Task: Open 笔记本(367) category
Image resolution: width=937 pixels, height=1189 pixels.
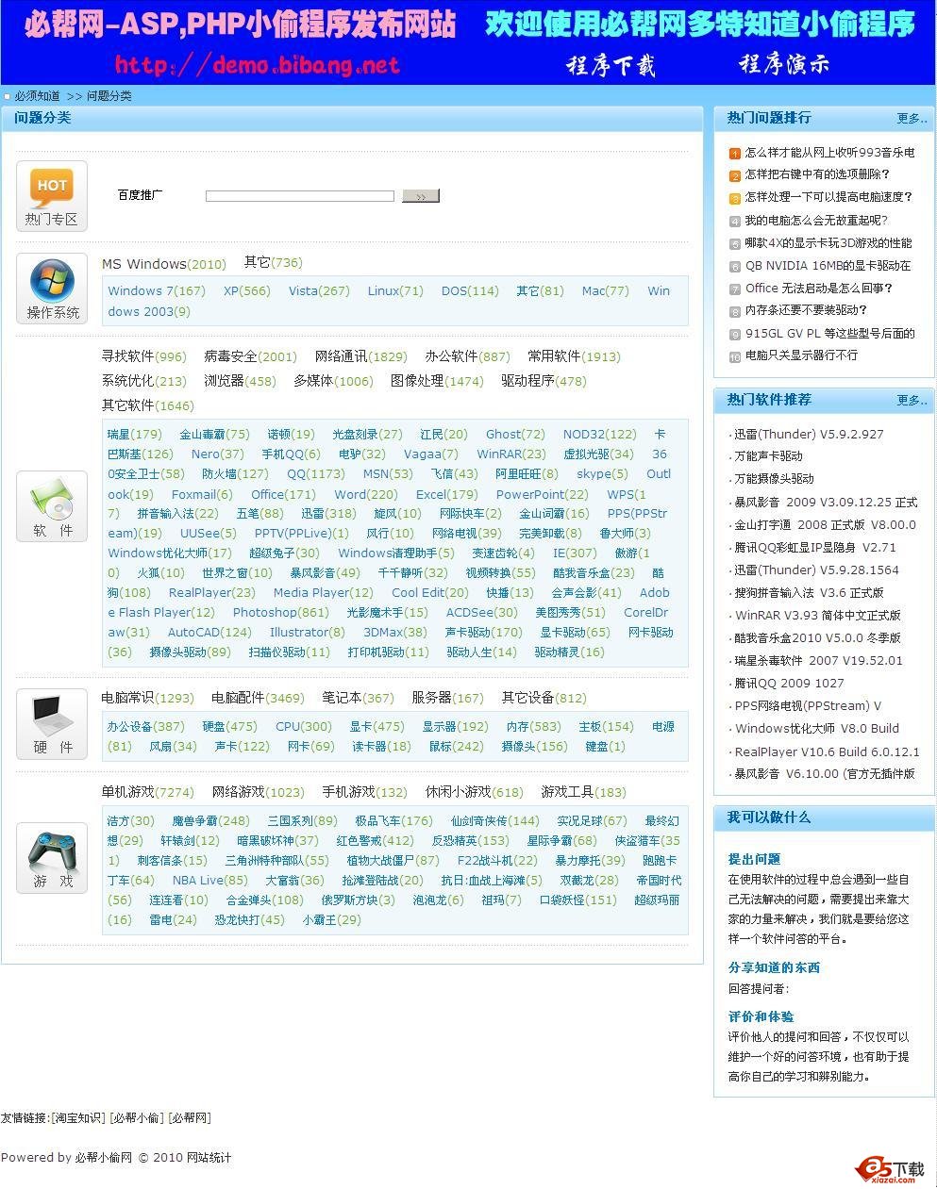Action: pyautogui.click(x=359, y=698)
